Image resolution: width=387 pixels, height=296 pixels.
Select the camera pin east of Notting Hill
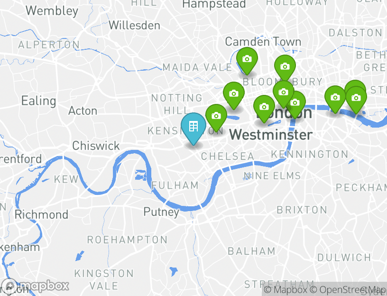click(x=234, y=95)
